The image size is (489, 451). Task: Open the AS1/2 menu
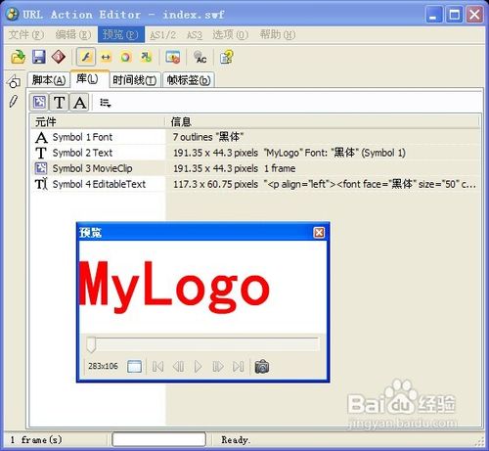pyautogui.click(x=162, y=34)
